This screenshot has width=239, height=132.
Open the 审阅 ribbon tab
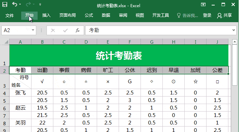pyautogui.click(x=123, y=15)
